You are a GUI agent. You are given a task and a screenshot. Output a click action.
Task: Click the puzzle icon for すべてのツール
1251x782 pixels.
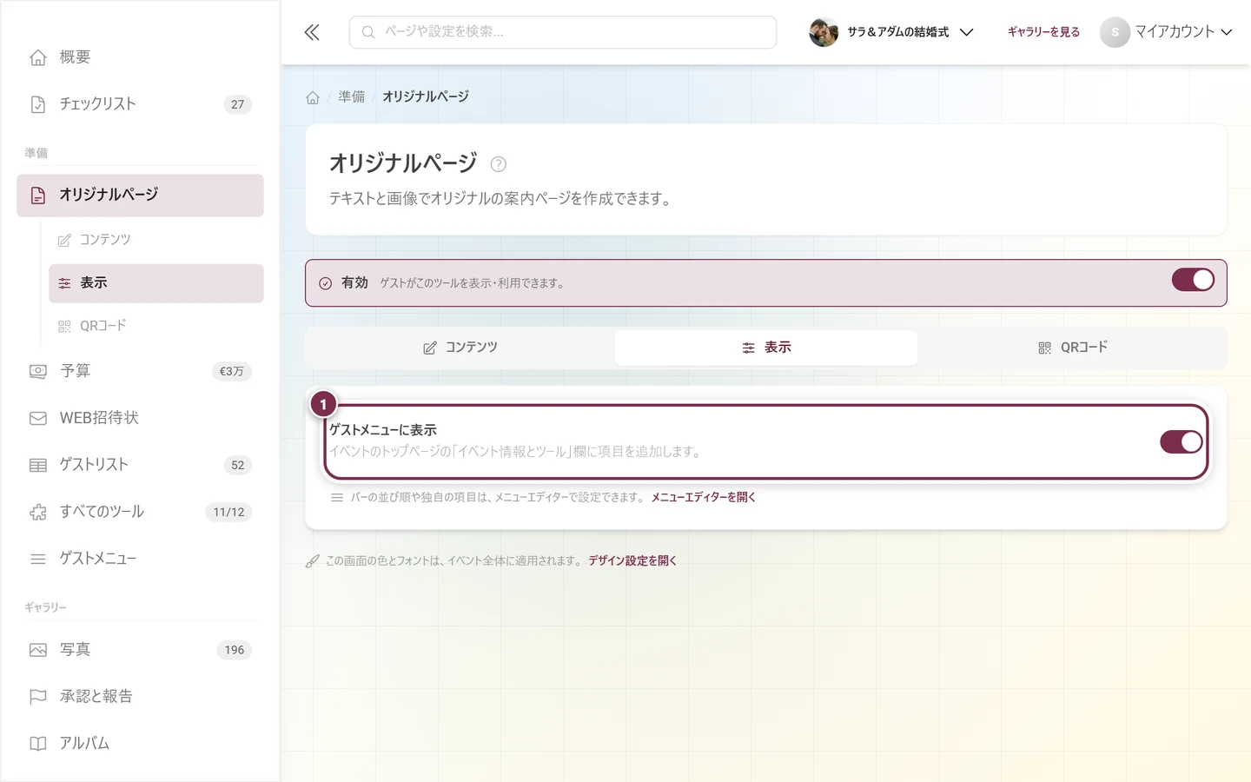pyautogui.click(x=38, y=512)
